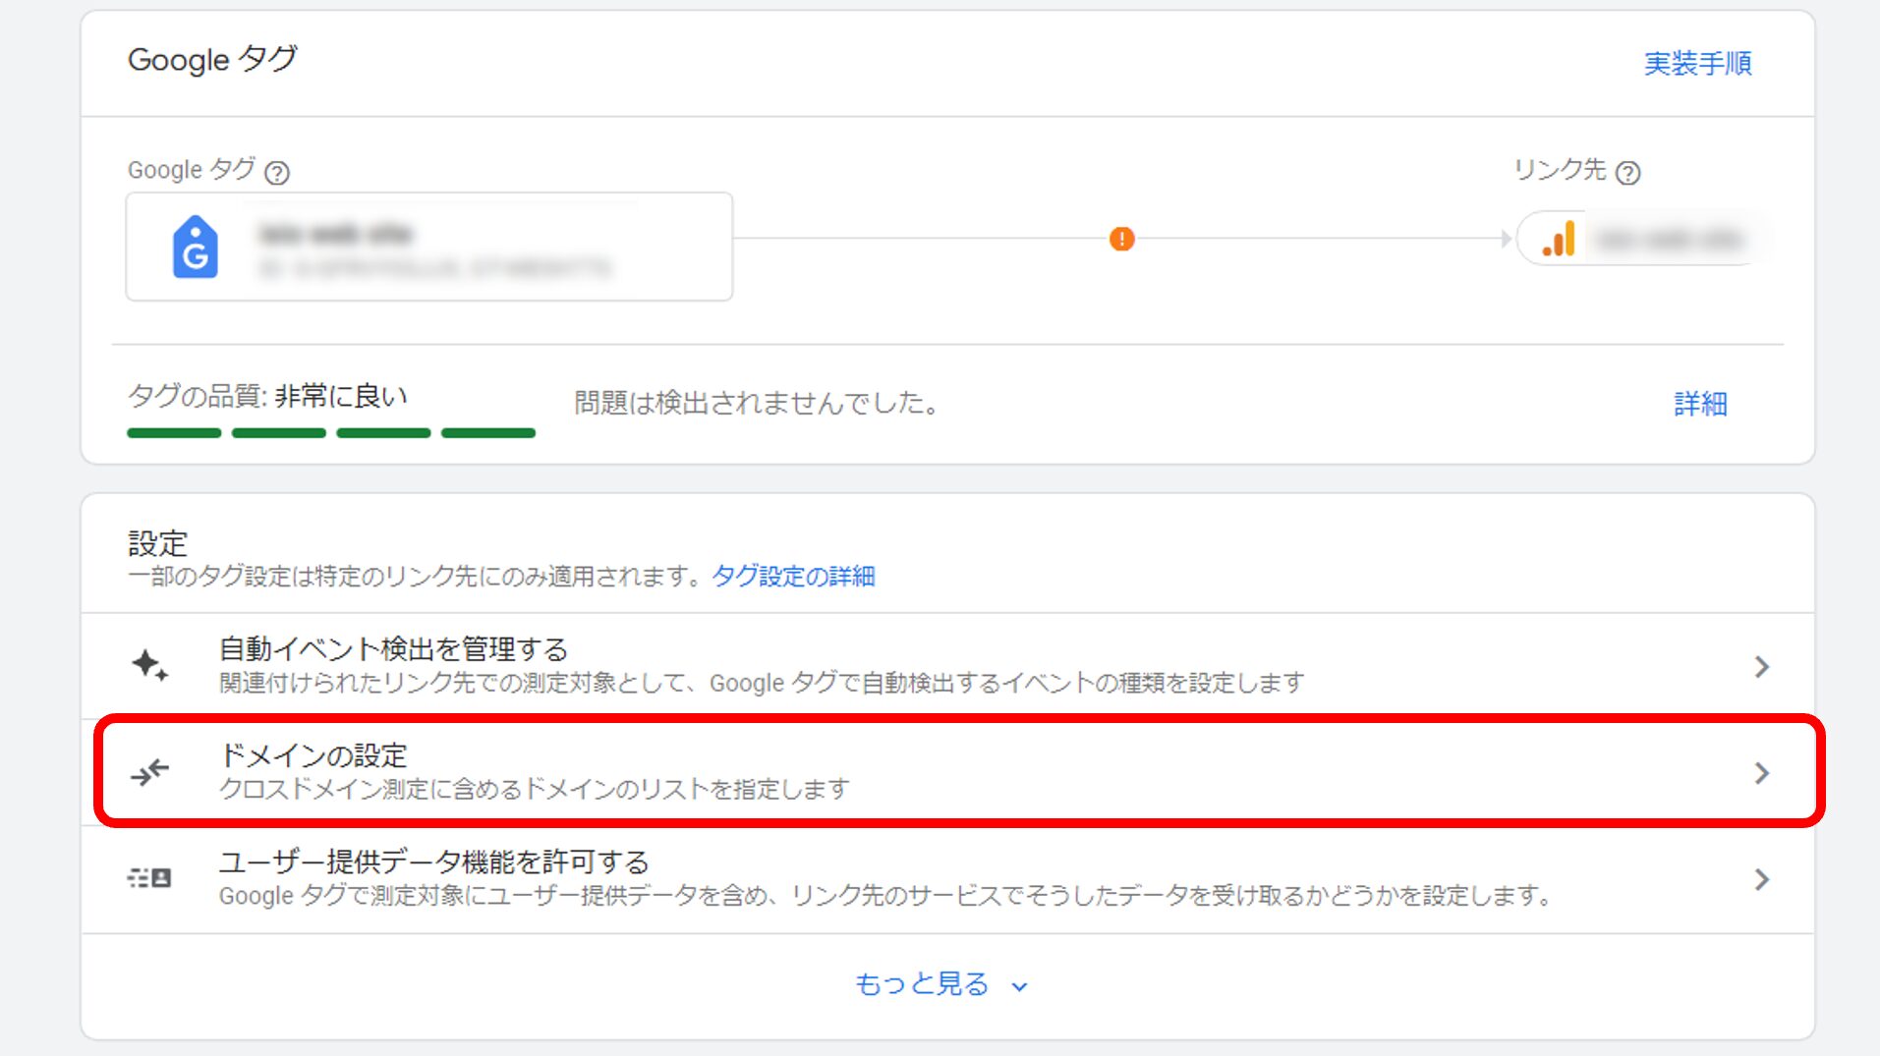Image resolution: width=1880 pixels, height=1056 pixels.
Task: Click the user-provided data card icon
Action: click(149, 878)
